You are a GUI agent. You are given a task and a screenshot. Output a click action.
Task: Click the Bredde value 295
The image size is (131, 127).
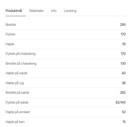click(123, 25)
